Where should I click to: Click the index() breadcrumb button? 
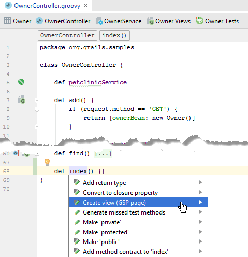point(114,36)
